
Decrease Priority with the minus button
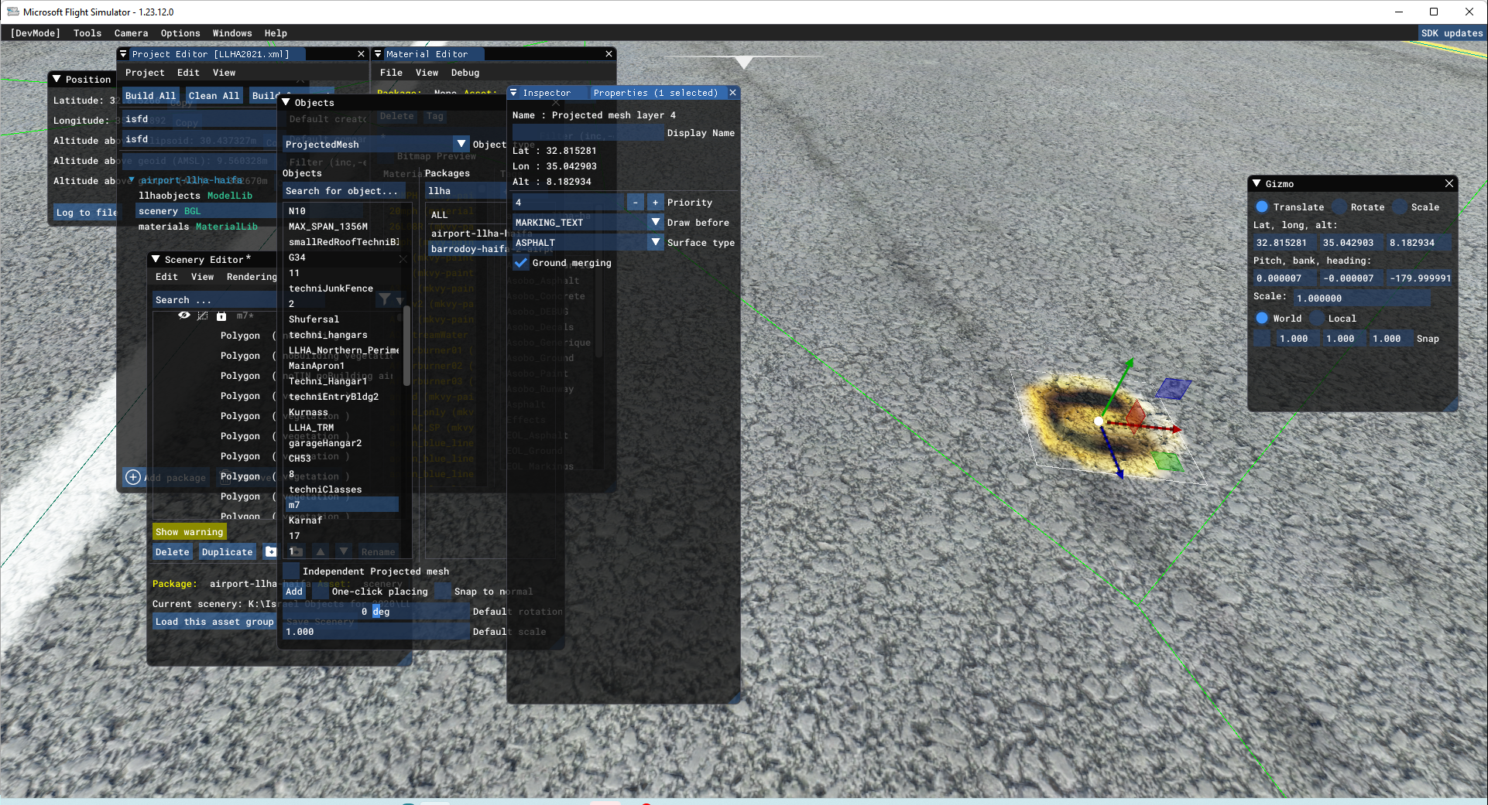636,203
